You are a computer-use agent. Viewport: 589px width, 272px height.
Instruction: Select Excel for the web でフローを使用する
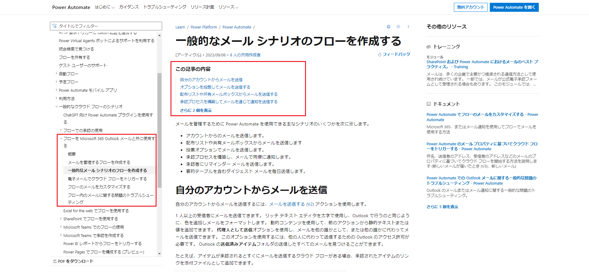96,211
